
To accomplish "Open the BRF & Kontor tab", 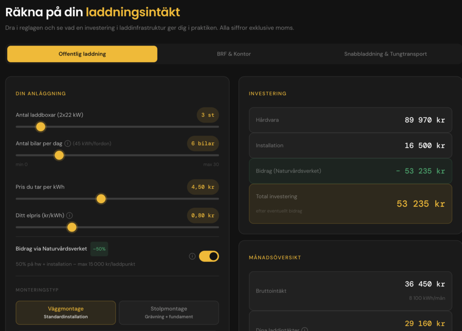I will pyautogui.click(x=234, y=54).
